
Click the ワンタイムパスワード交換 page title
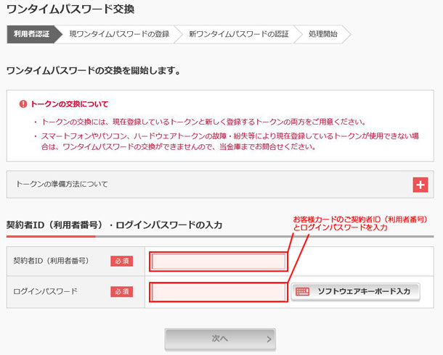pos(70,9)
